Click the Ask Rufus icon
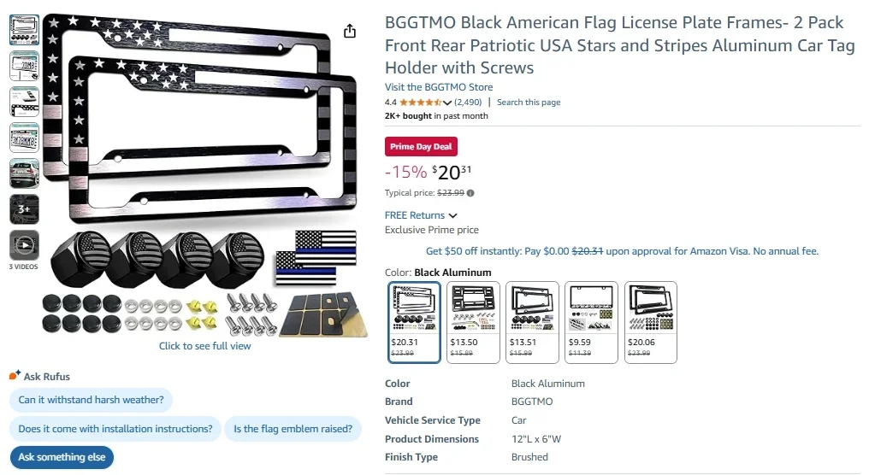The height and width of the screenshot is (475, 869). click(x=14, y=376)
